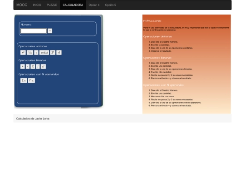
Task: Calculate the square root
Action: (x=36, y=53)
